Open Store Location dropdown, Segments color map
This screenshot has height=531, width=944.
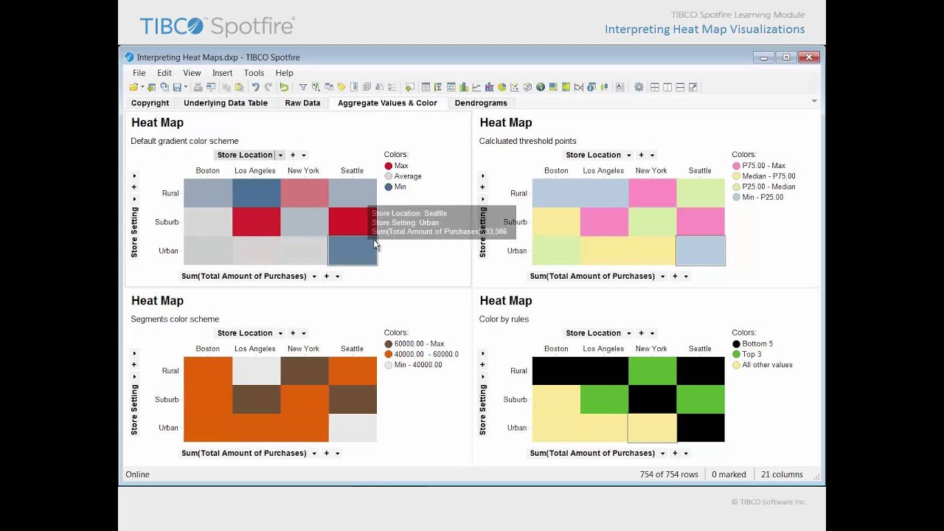point(280,333)
